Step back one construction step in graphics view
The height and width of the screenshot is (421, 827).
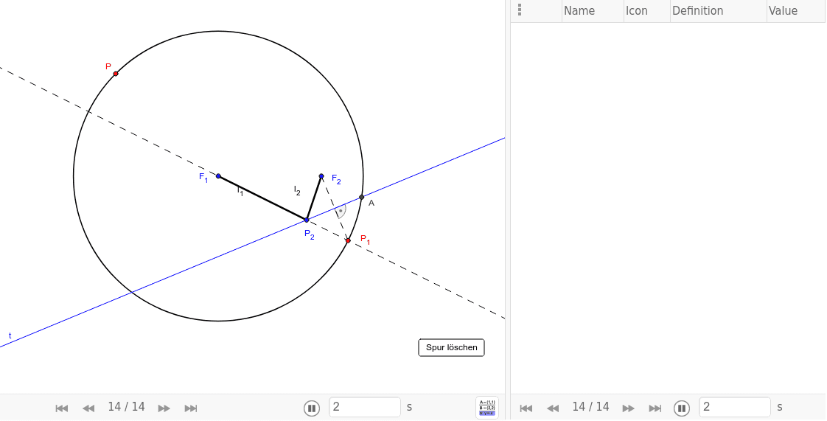(x=88, y=408)
